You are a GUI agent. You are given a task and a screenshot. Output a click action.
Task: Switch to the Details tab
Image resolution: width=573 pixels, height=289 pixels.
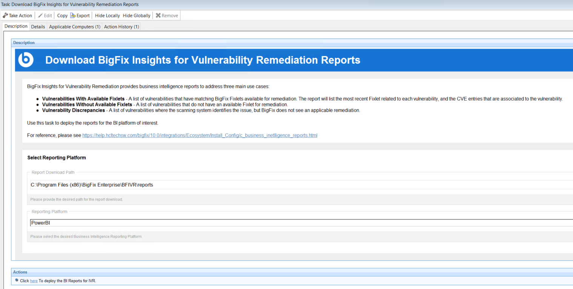click(38, 27)
